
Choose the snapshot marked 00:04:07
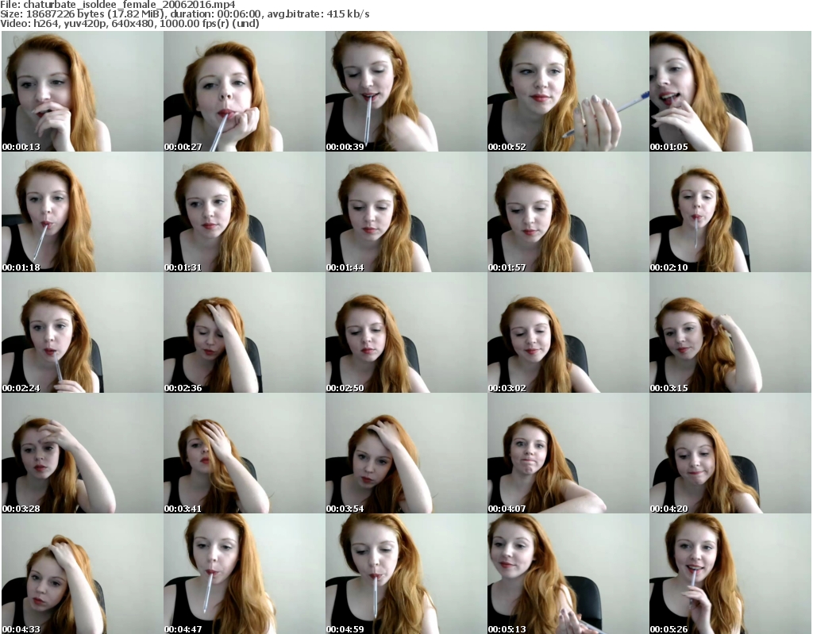point(568,454)
